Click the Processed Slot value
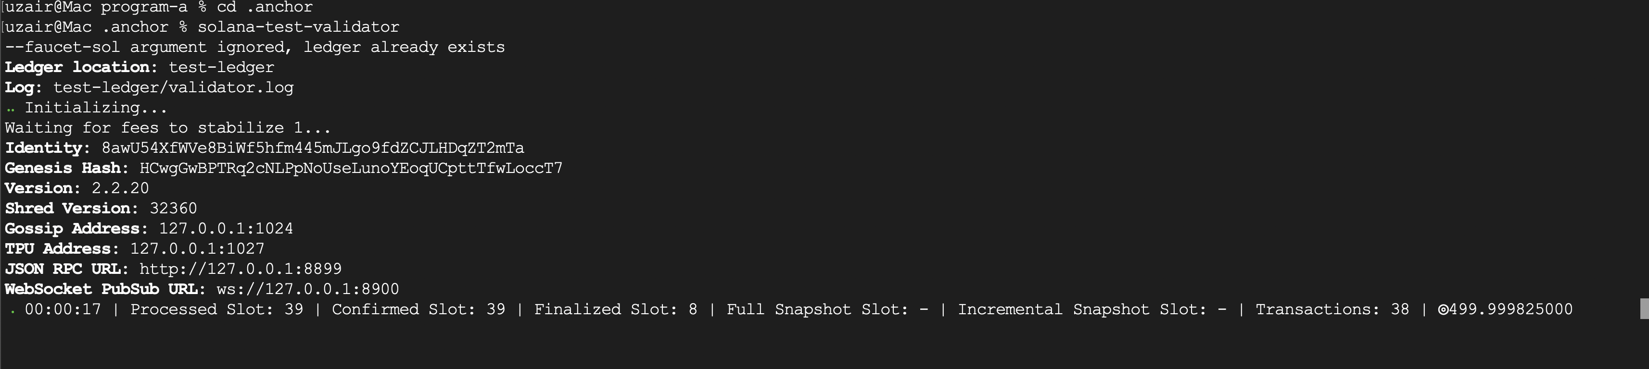This screenshot has width=1649, height=369. point(293,309)
